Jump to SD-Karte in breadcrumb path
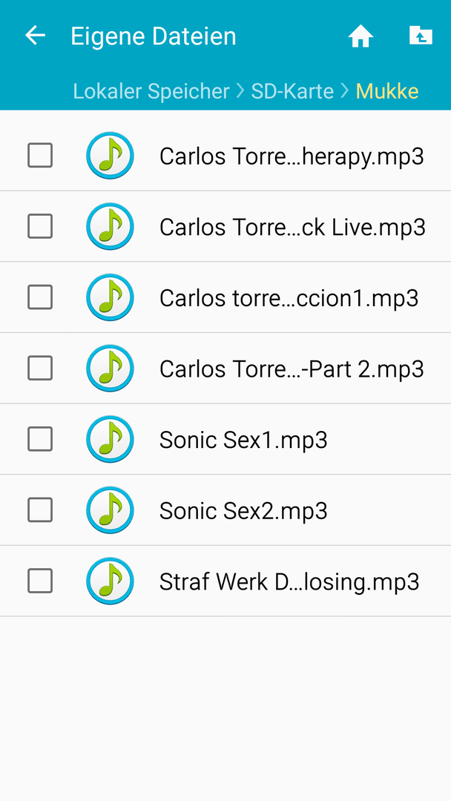The image size is (451, 801). [292, 91]
